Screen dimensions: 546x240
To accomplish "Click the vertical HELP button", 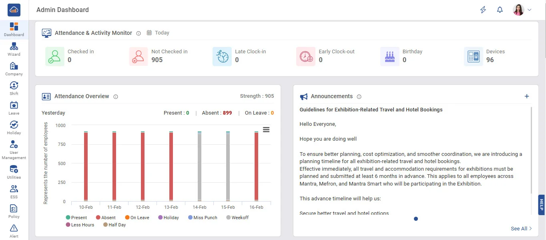I will click(x=542, y=205).
